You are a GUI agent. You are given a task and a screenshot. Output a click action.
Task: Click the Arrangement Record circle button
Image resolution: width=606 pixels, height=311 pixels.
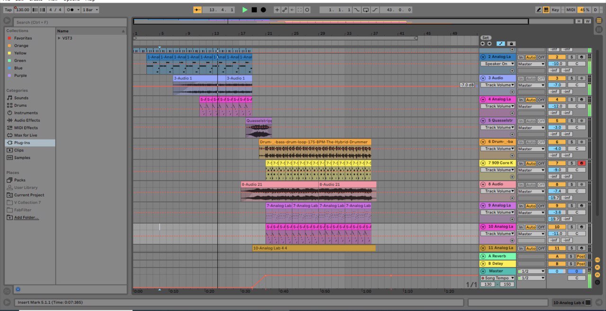tap(263, 9)
